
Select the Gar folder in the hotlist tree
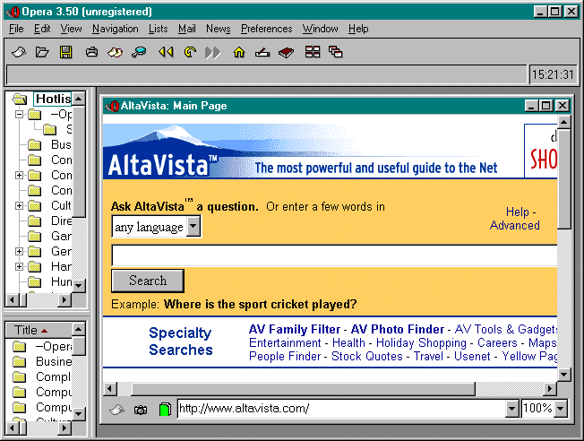click(x=61, y=236)
